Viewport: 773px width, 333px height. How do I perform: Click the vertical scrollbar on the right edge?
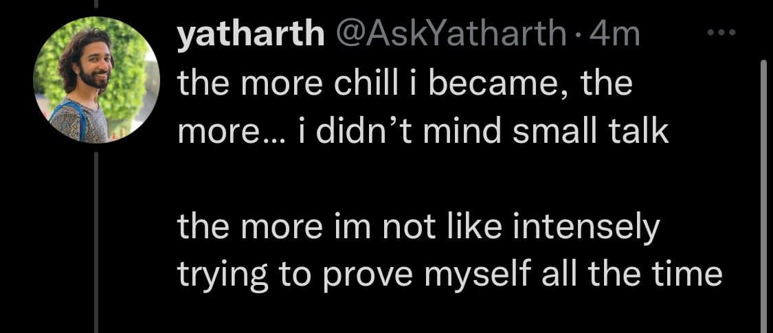763,192
